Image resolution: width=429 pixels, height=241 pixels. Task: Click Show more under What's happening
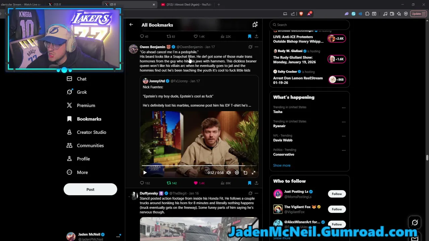click(282, 165)
